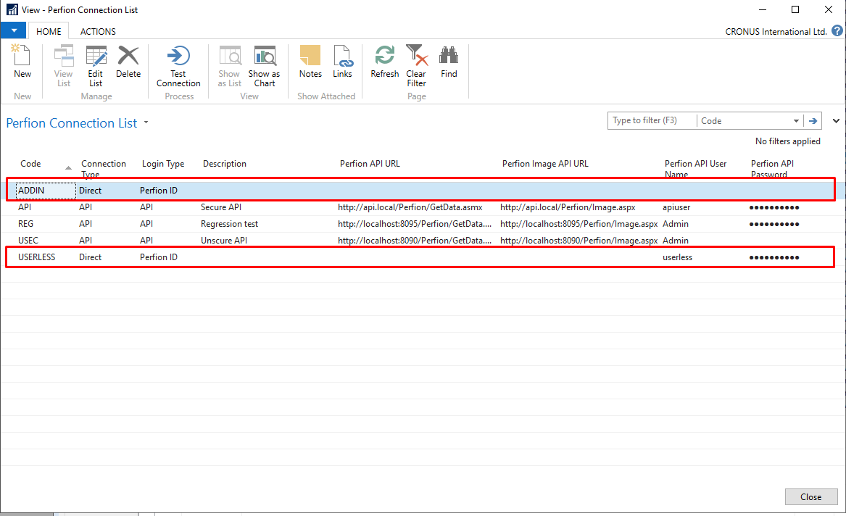Sort by the Code column header
This screenshot has height=516, width=846.
pyautogui.click(x=30, y=163)
